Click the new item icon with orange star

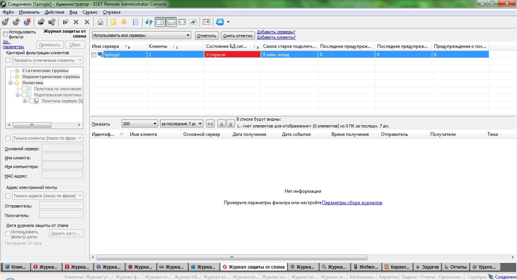coord(65,22)
